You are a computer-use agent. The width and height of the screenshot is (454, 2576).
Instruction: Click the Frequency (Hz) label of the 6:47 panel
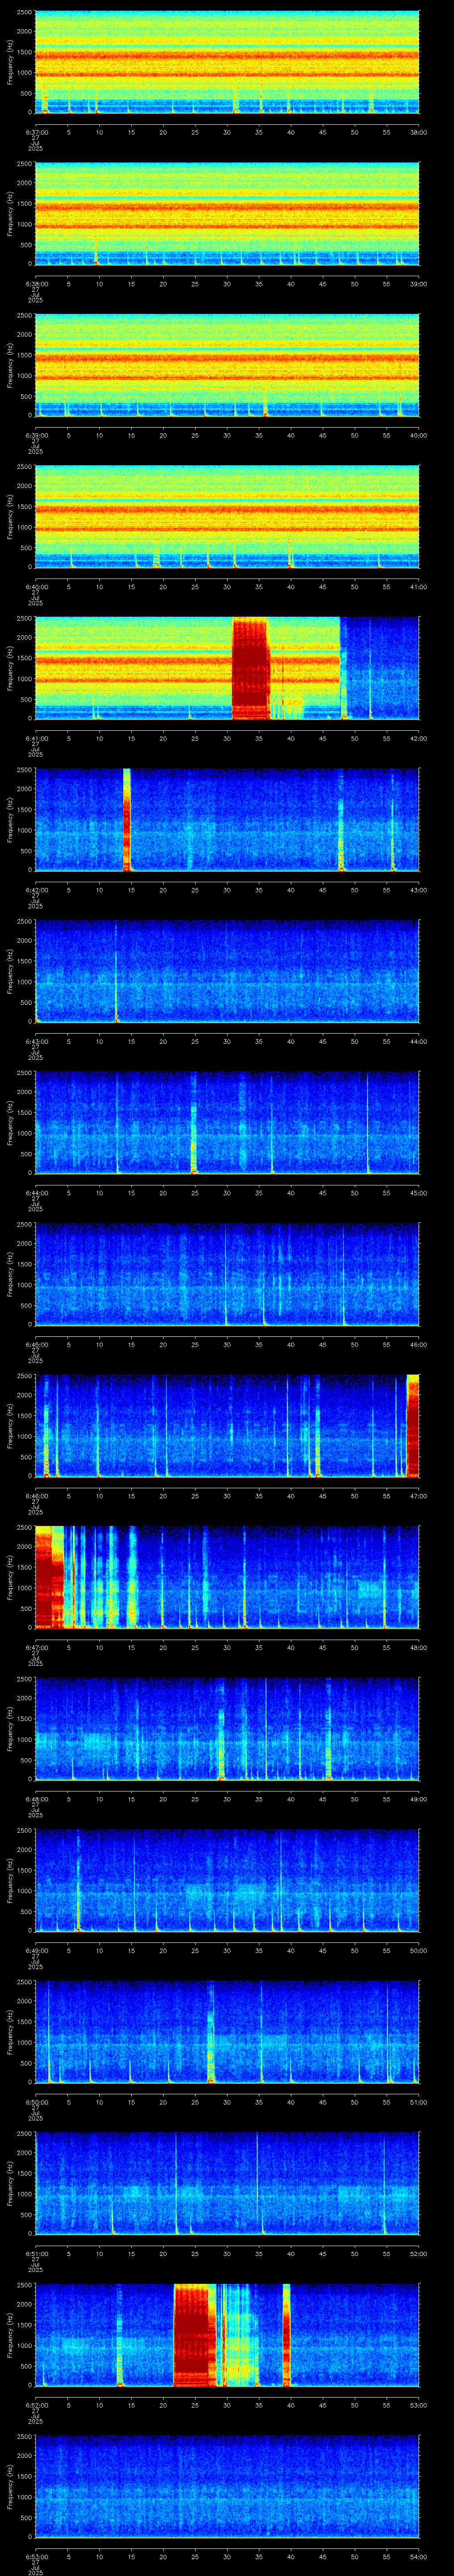click(10, 1577)
